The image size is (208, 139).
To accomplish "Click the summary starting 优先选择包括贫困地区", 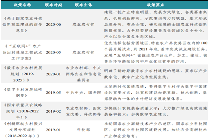I will click(x=155, y=52).
